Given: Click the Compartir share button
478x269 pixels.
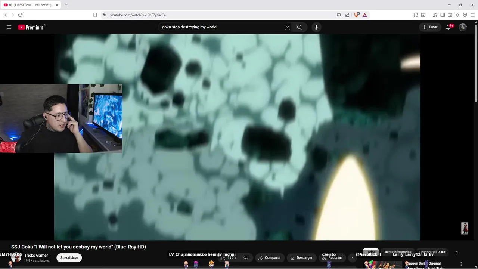Looking at the screenshot, I should pyautogui.click(x=270, y=258).
